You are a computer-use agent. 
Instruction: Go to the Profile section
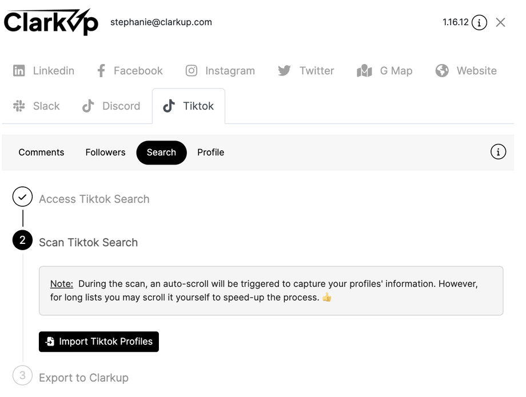click(x=210, y=153)
